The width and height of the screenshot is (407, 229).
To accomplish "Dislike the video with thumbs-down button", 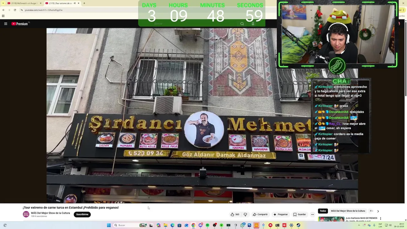I will 245,214.
